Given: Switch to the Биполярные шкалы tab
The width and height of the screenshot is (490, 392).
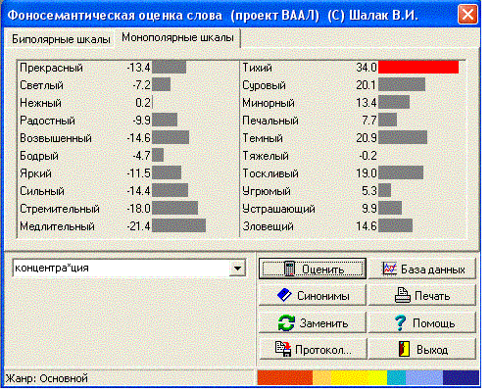Looking at the screenshot, I should (x=61, y=39).
